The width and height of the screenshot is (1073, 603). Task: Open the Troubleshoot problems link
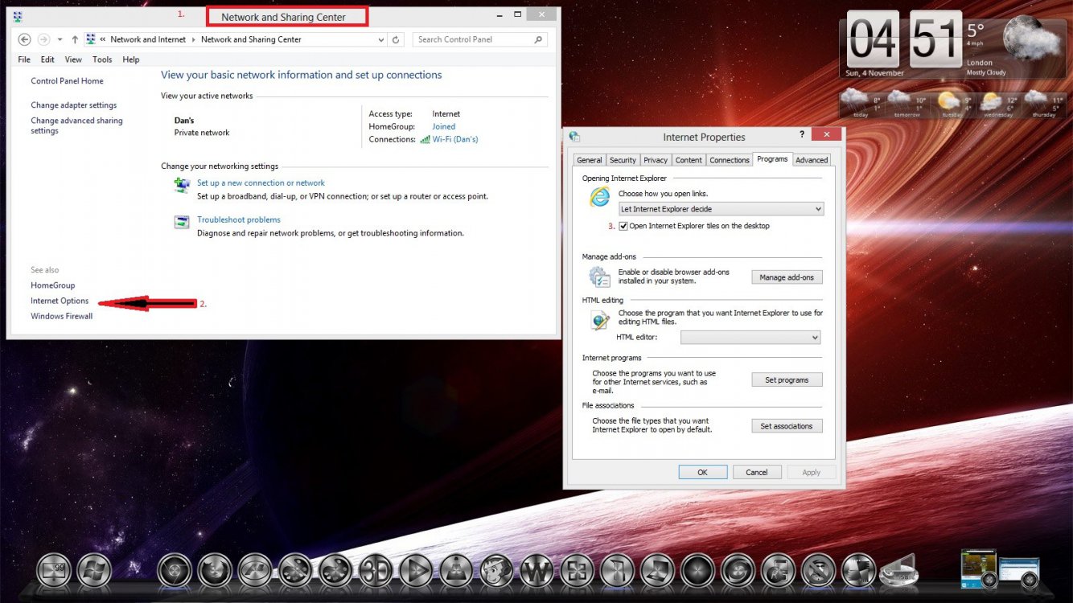click(x=239, y=219)
